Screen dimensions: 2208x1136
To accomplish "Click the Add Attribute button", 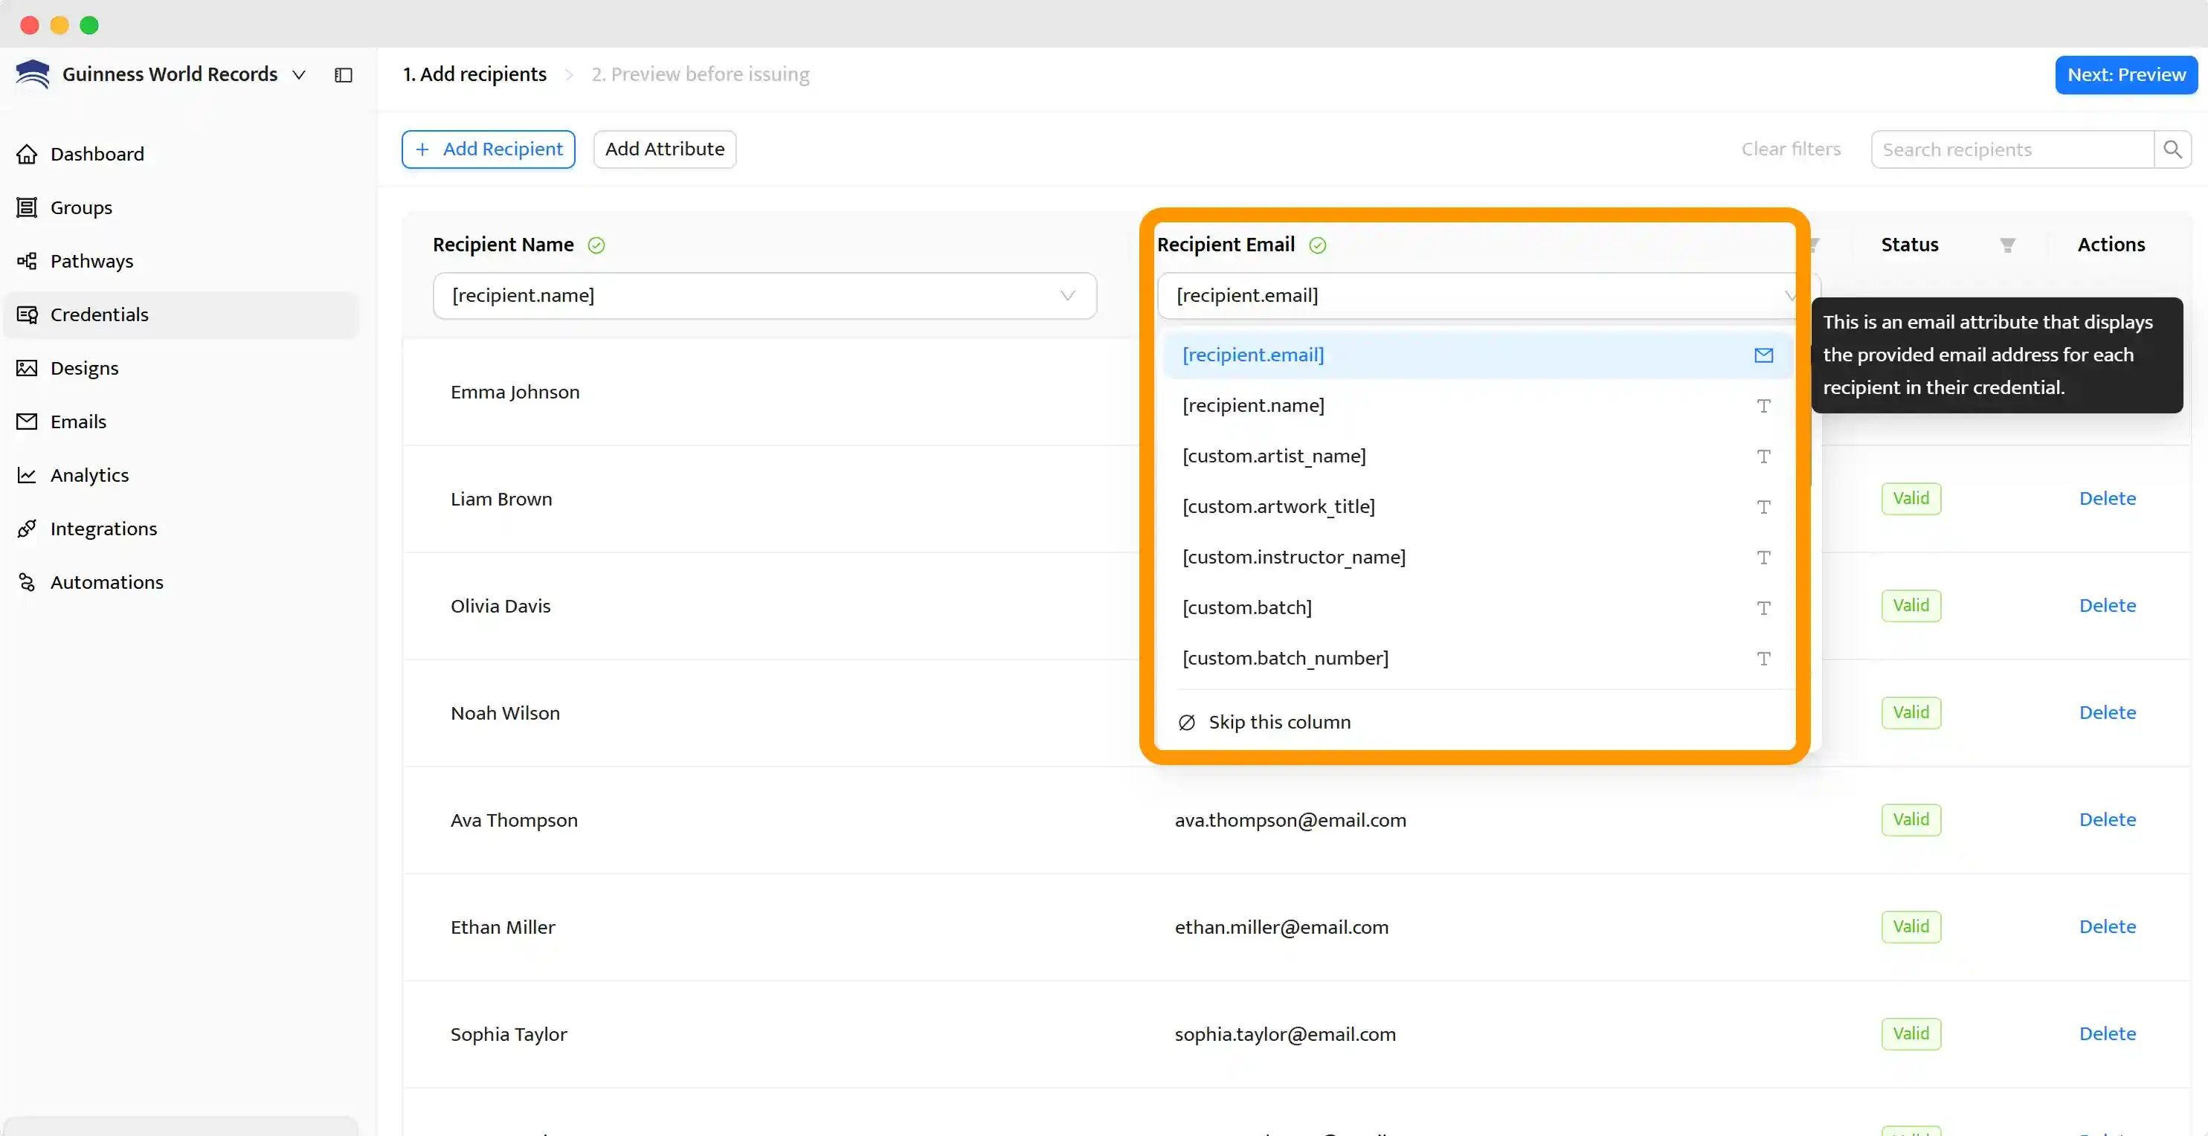I will 664,148.
